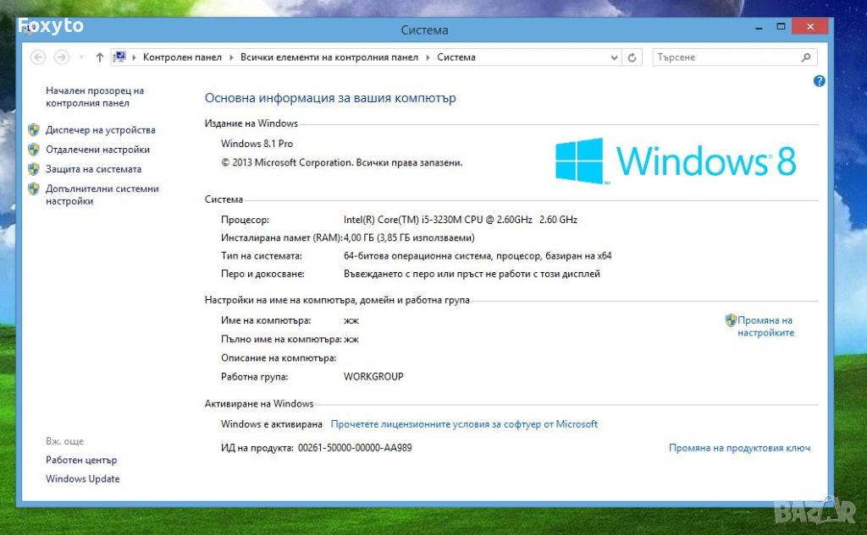Screen dimensions: 867x535
Task: Click the Windows е активирана status text
Action: click(x=272, y=424)
